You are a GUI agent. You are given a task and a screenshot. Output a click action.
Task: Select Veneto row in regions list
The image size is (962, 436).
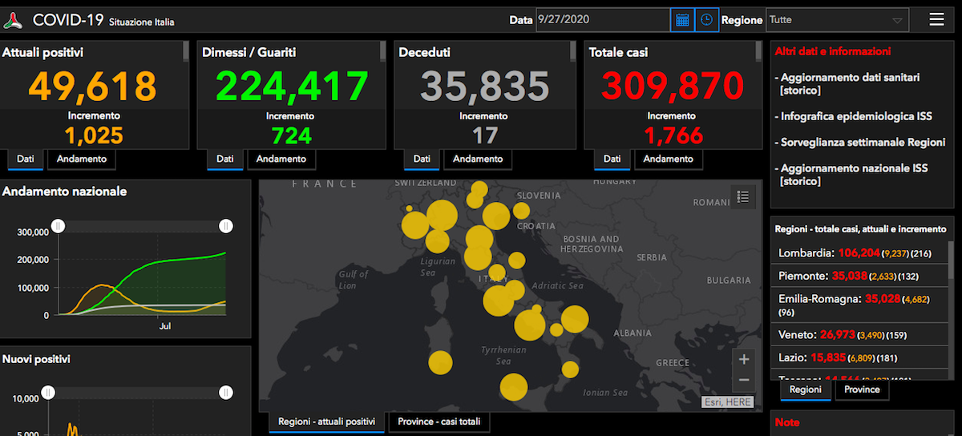click(859, 334)
